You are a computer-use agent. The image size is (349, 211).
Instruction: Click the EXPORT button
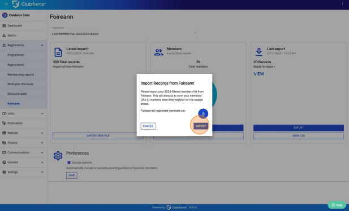pos(299,128)
